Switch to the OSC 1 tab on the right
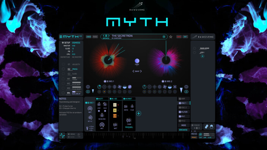267x150 pixels. pos(184,103)
